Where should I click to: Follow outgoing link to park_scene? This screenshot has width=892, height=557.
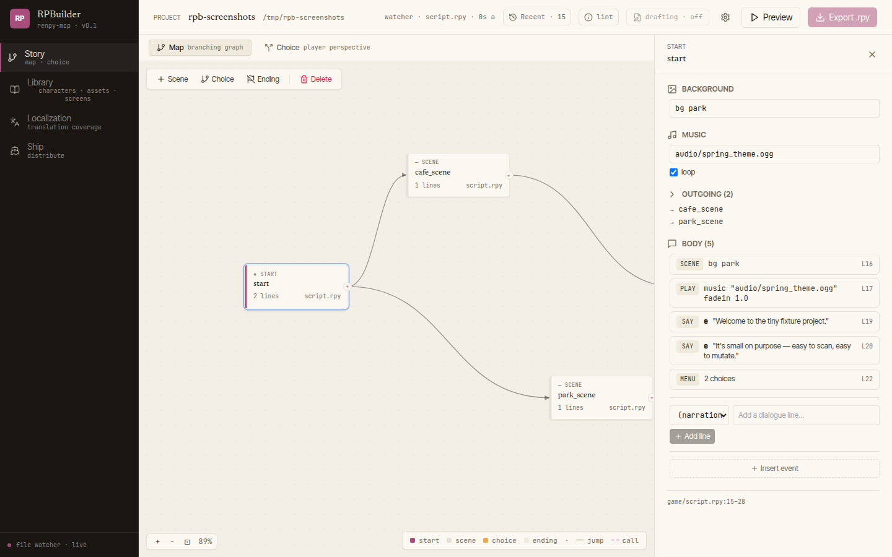click(701, 222)
